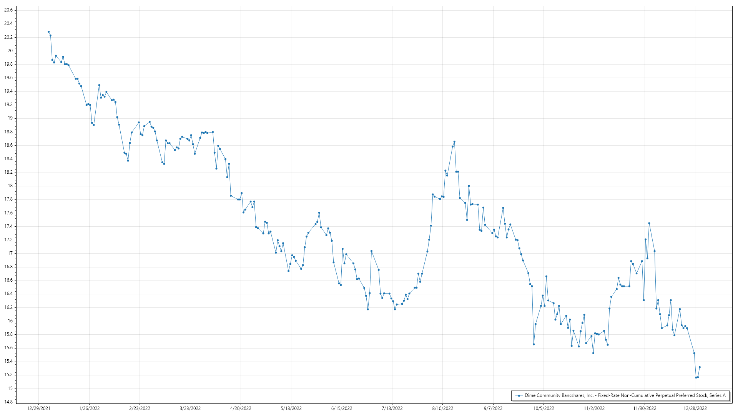Viewport: 738px width, 415px height.
Task: Click the 7/13/2022 x-axis date label
Action: click(x=392, y=408)
